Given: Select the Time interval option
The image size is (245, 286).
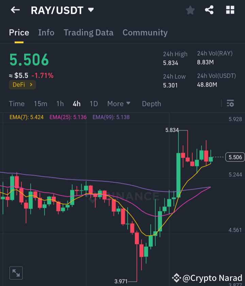Looking at the screenshot, I should point(17,104).
